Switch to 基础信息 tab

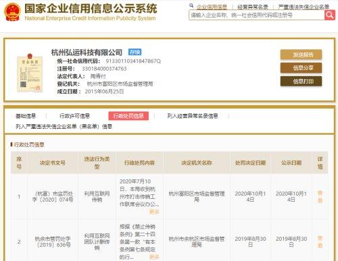pyautogui.click(x=26, y=116)
